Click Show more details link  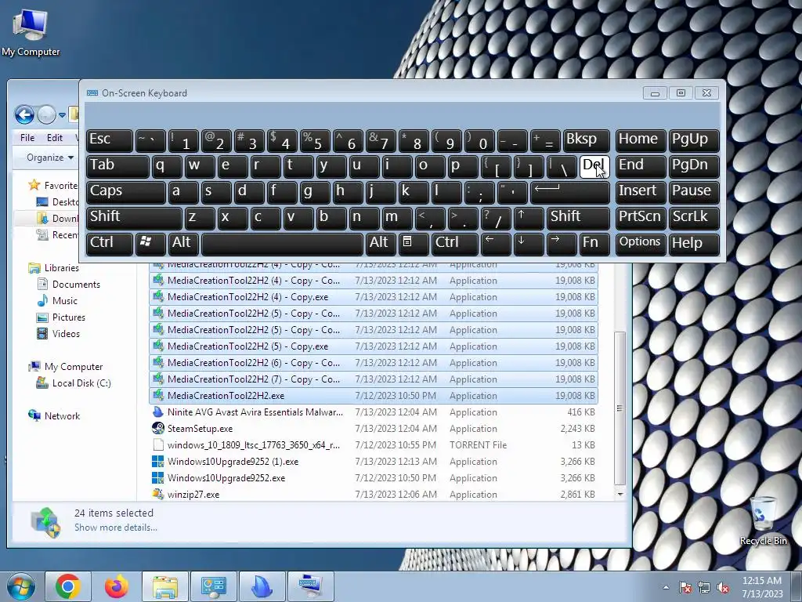click(x=116, y=528)
